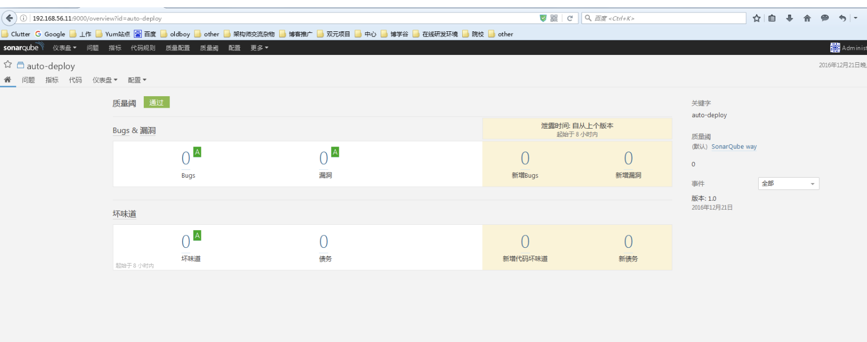
Task: Click the 坏味道 section heading
Action: pos(124,214)
